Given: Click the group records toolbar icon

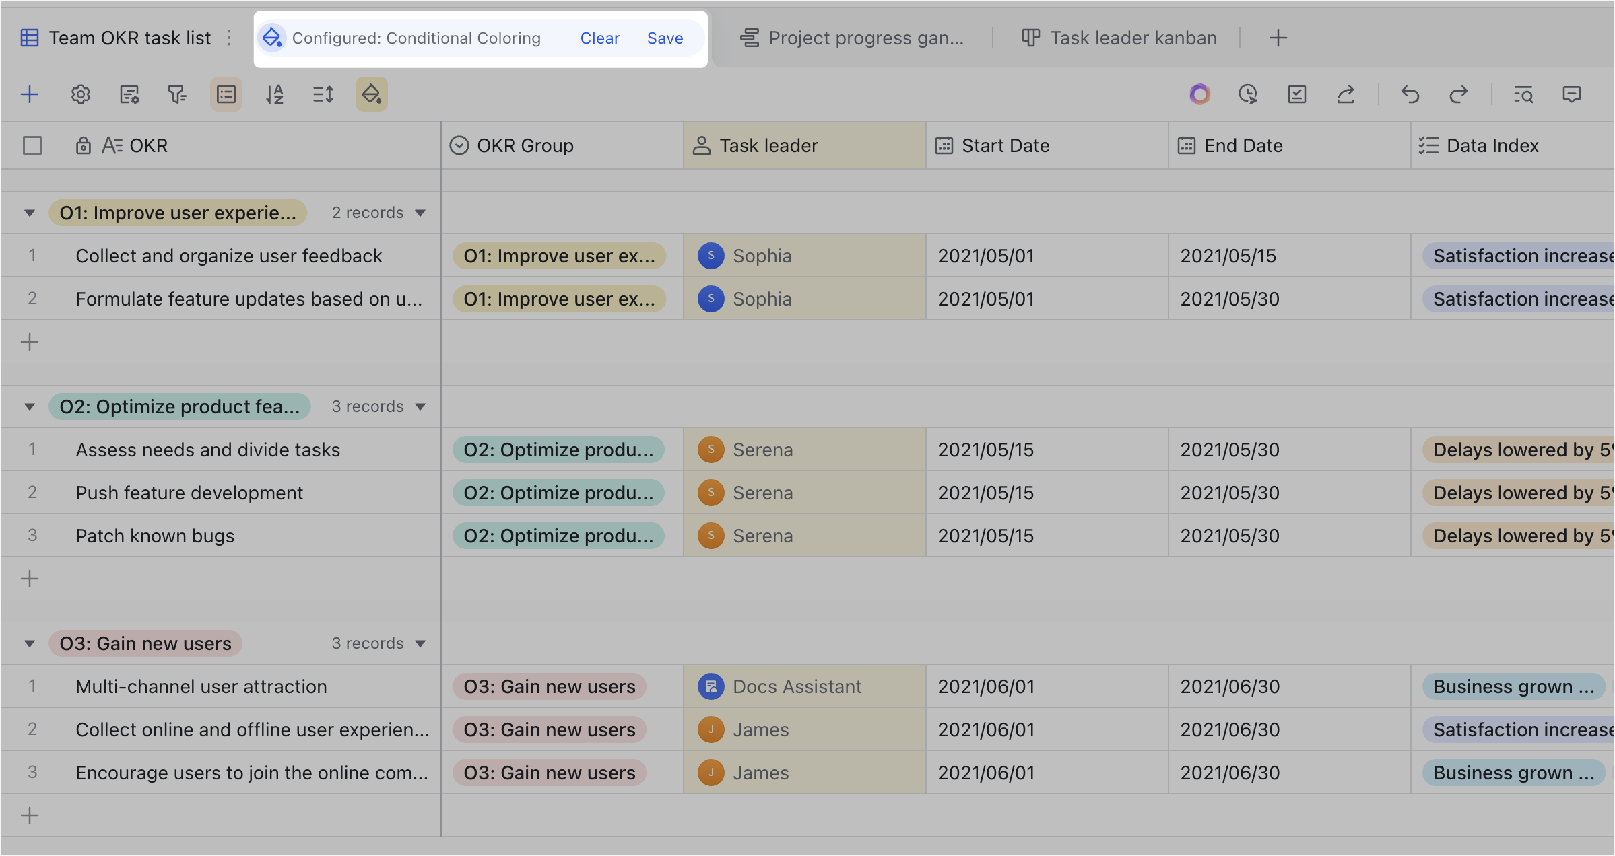Looking at the screenshot, I should (x=226, y=94).
